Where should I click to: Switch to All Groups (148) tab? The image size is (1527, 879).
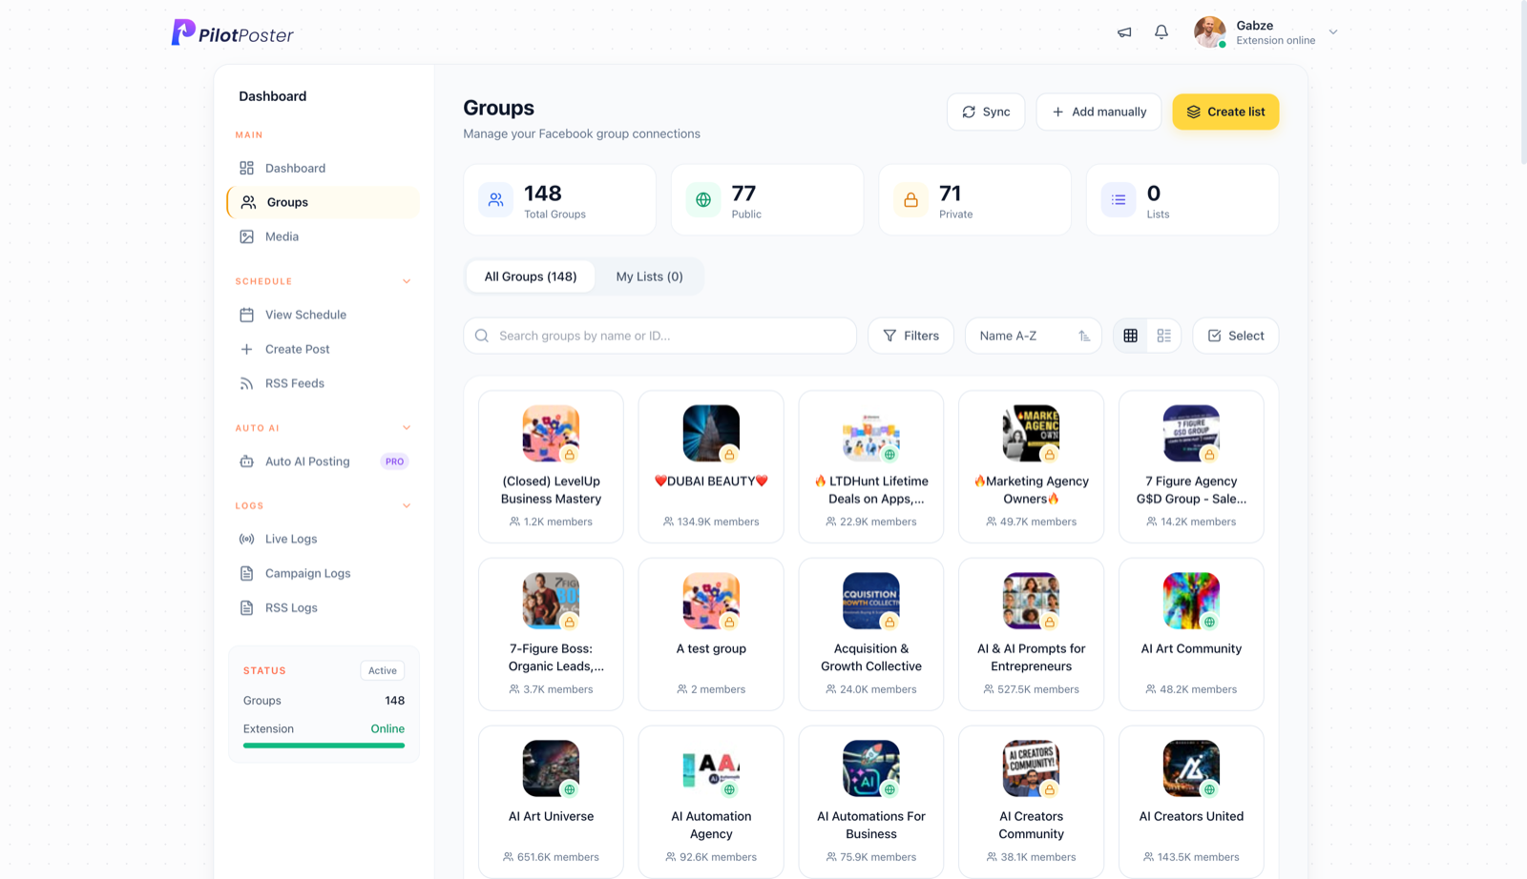531,276
